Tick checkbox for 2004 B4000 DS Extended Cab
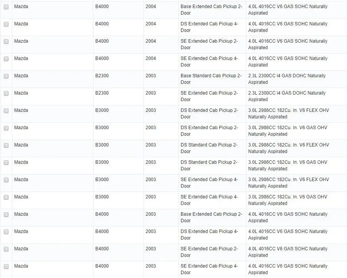The height and width of the screenshot is (278, 347). (6, 24)
